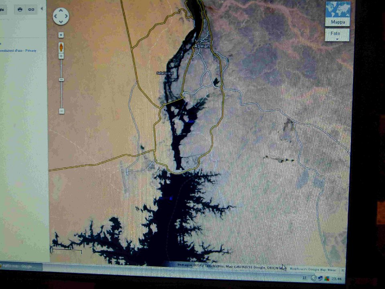Pan the map up with the arrow
This screenshot has height=289, width=385.
(x=61, y=11)
